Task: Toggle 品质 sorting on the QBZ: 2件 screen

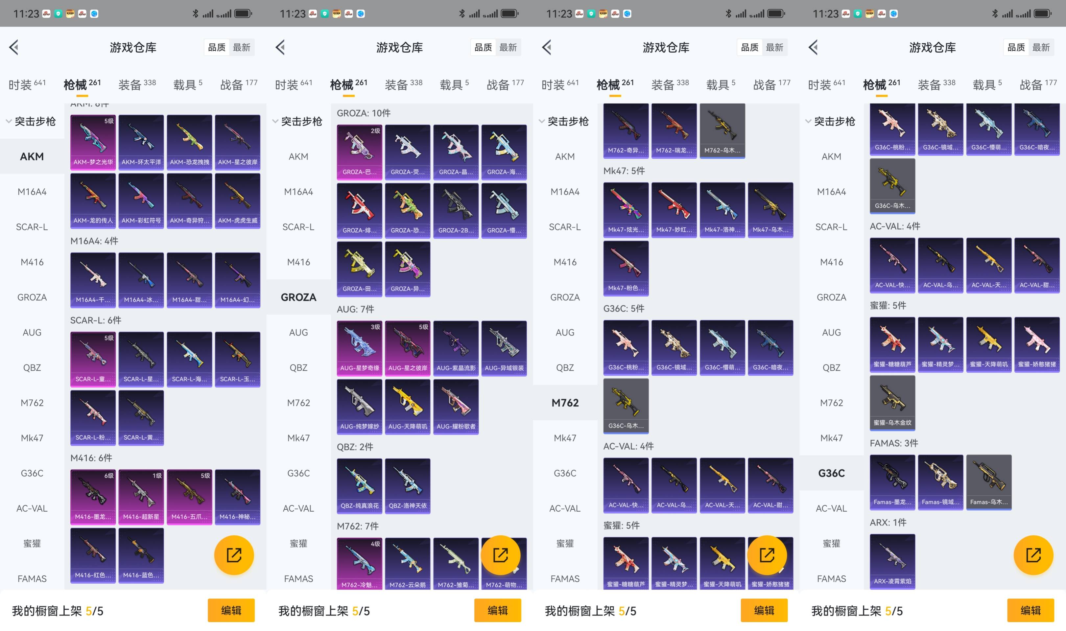Action: [x=483, y=47]
